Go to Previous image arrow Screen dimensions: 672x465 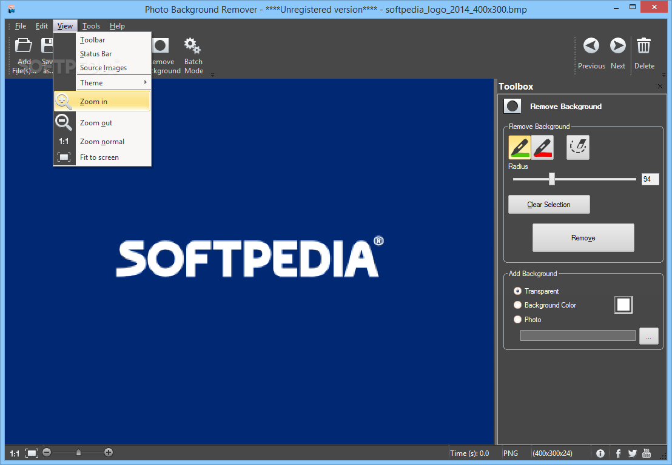[x=591, y=45]
